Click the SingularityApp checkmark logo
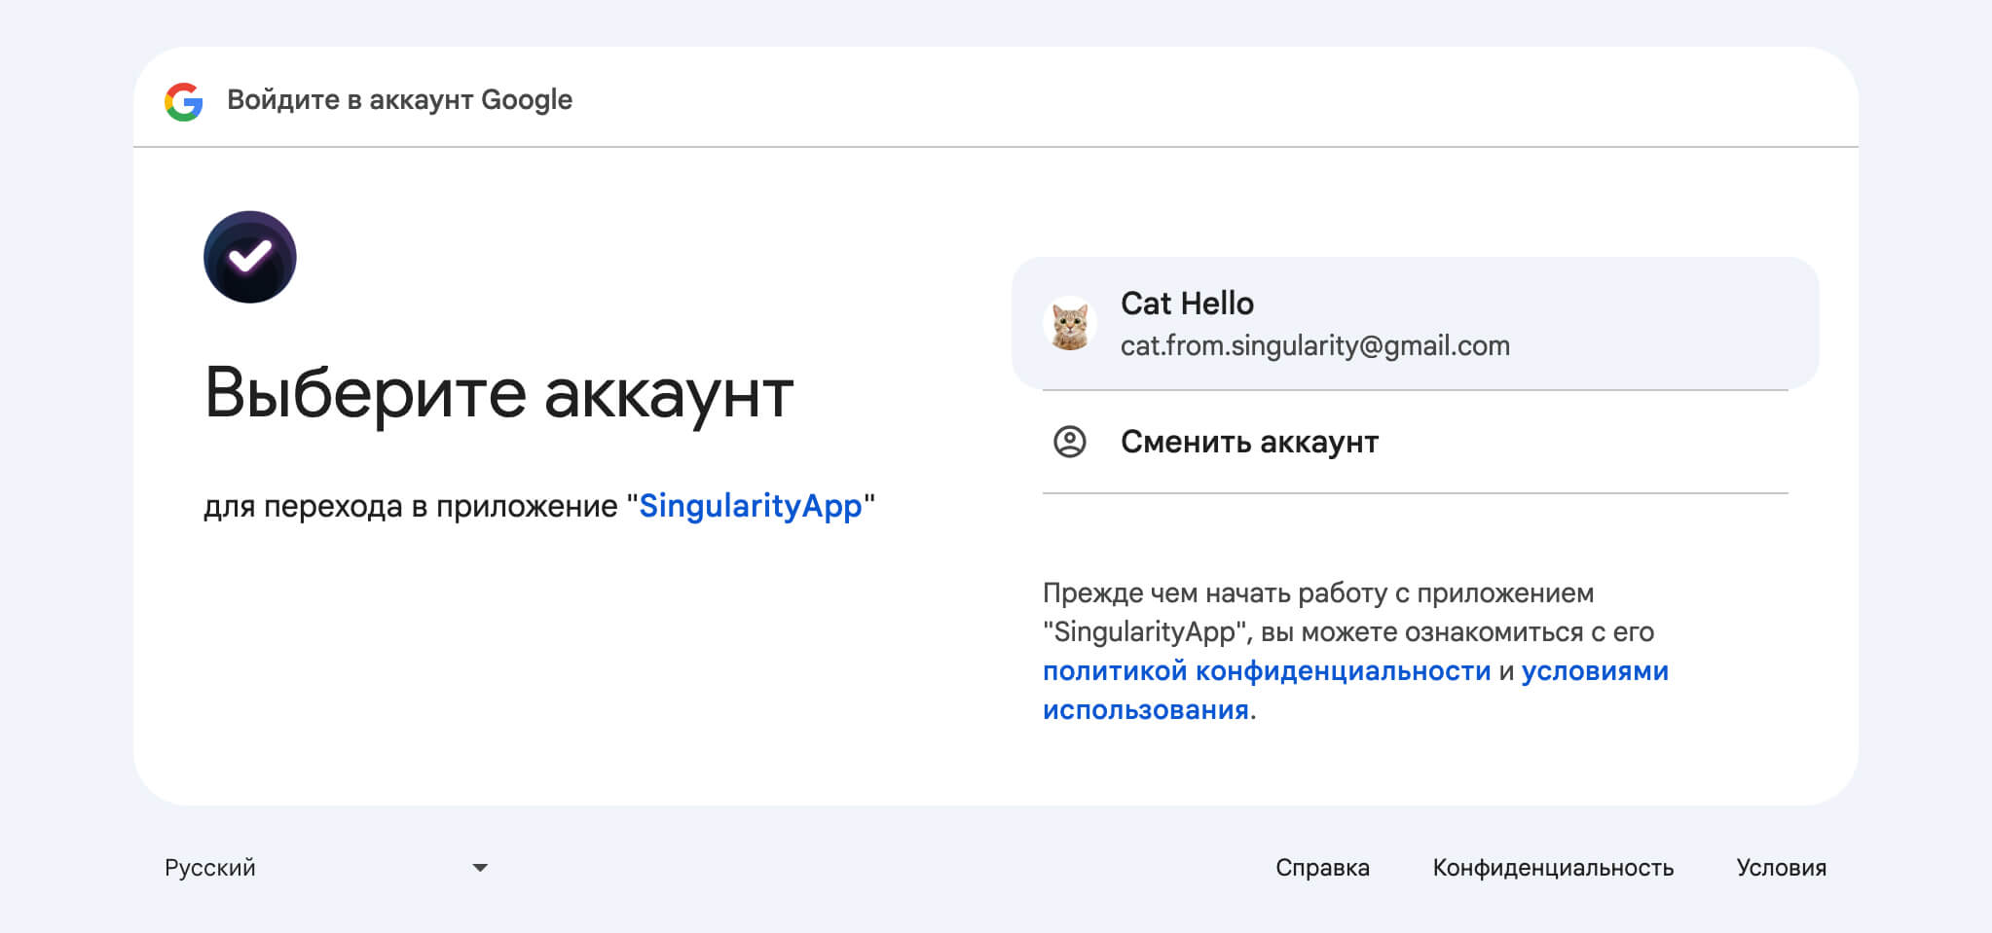Image resolution: width=1992 pixels, height=933 pixels. point(250,257)
